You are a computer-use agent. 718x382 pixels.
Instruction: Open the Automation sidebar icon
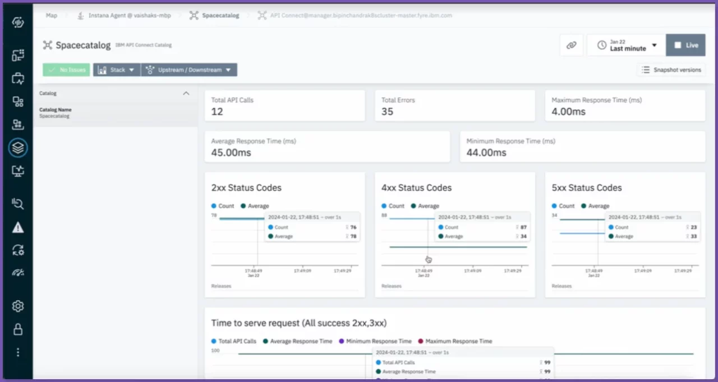coord(17,250)
